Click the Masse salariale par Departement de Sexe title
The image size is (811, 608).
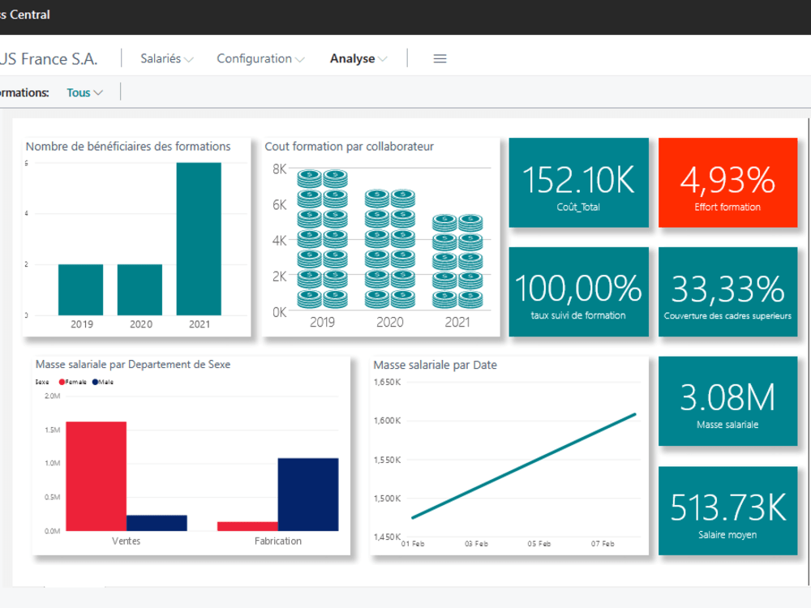[133, 365]
